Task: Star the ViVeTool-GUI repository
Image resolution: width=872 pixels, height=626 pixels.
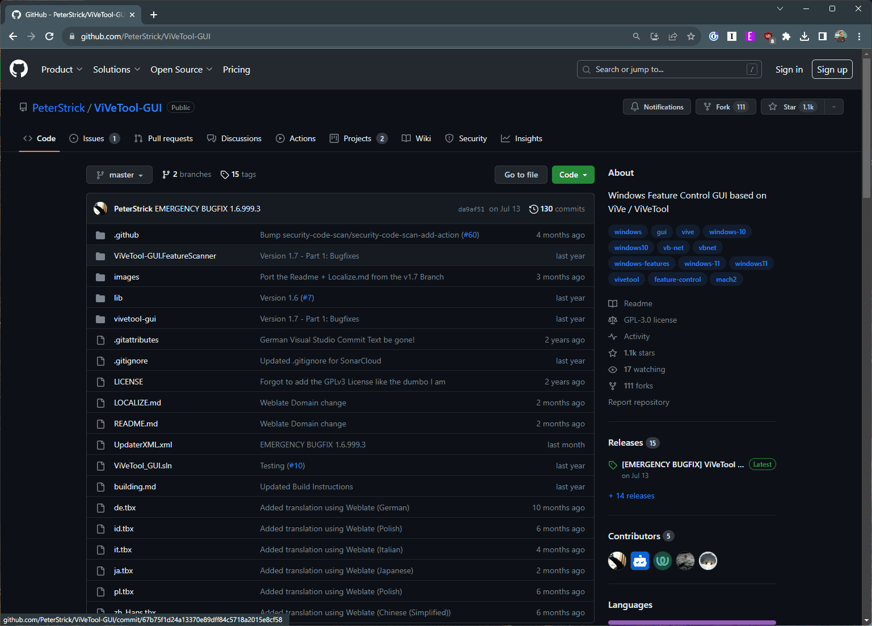Action: pos(792,107)
